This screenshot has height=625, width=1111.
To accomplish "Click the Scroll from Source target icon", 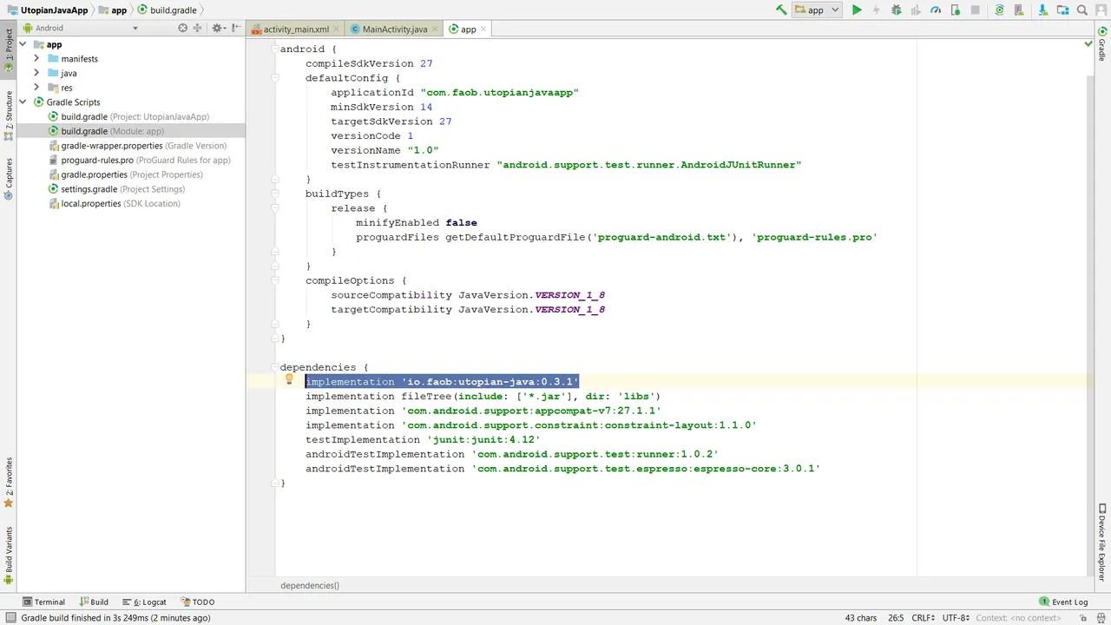I will pyautogui.click(x=182, y=28).
